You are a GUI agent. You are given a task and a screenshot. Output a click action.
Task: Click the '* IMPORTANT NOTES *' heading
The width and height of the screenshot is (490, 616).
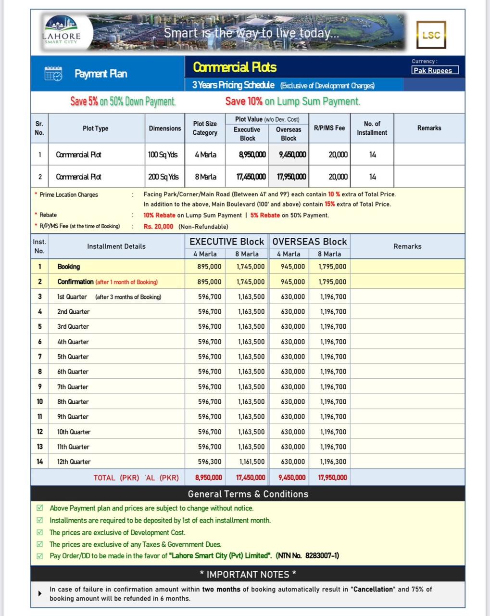248,574
